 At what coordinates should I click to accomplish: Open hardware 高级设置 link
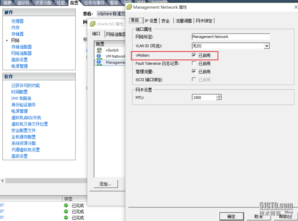tap(20, 60)
